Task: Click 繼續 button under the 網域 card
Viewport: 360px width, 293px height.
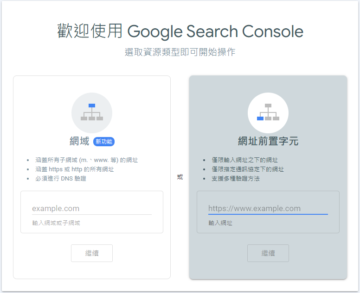Action: [92, 253]
